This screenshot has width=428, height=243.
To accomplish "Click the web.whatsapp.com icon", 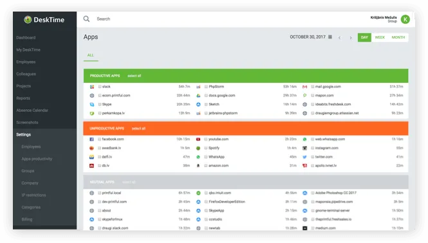I will point(304,139).
